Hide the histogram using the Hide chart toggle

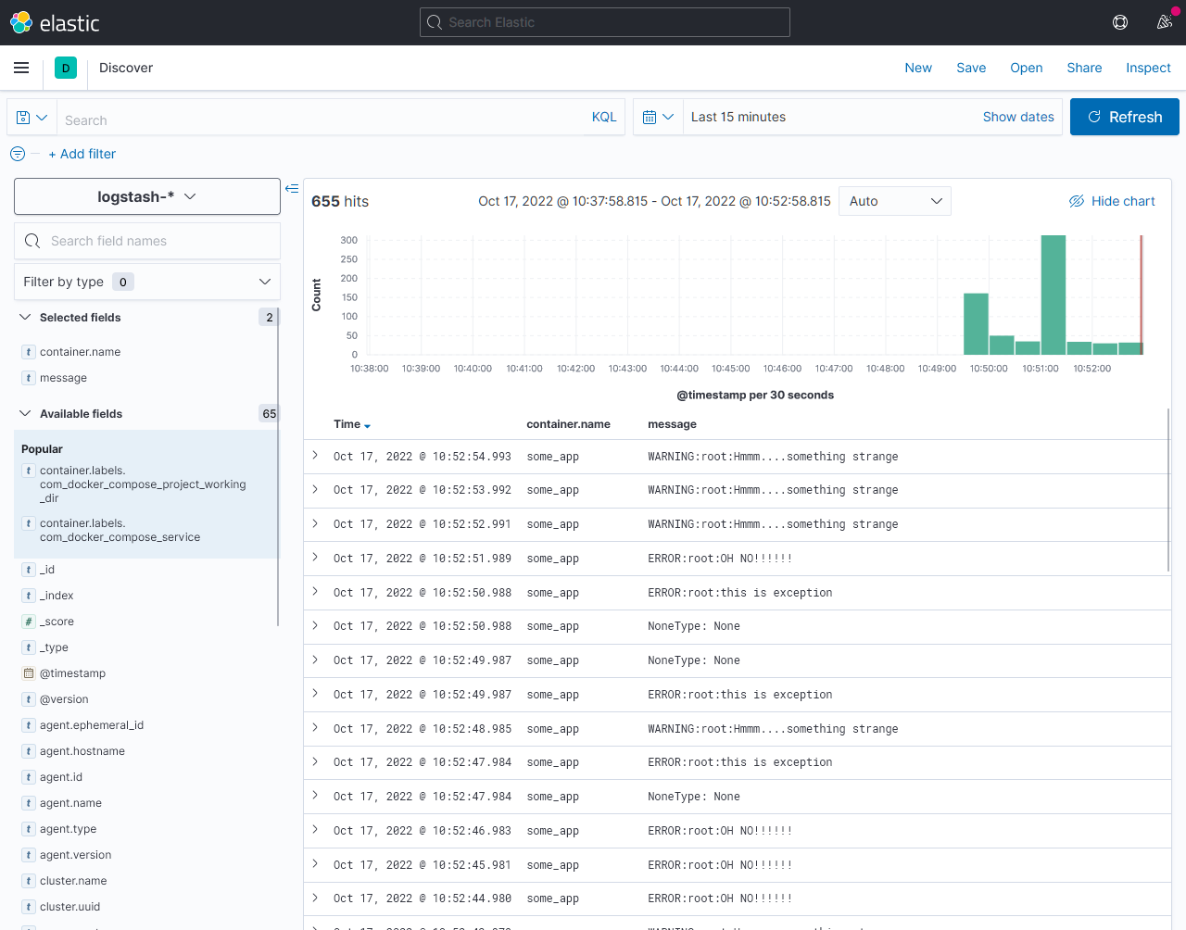1112,200
